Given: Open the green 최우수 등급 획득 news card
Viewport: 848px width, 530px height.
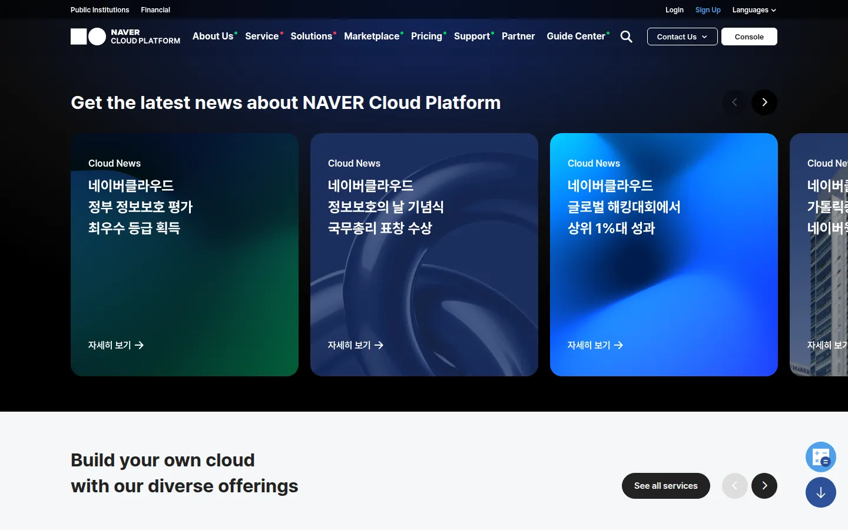Looking at the screenshot, I should pos(184,254).
